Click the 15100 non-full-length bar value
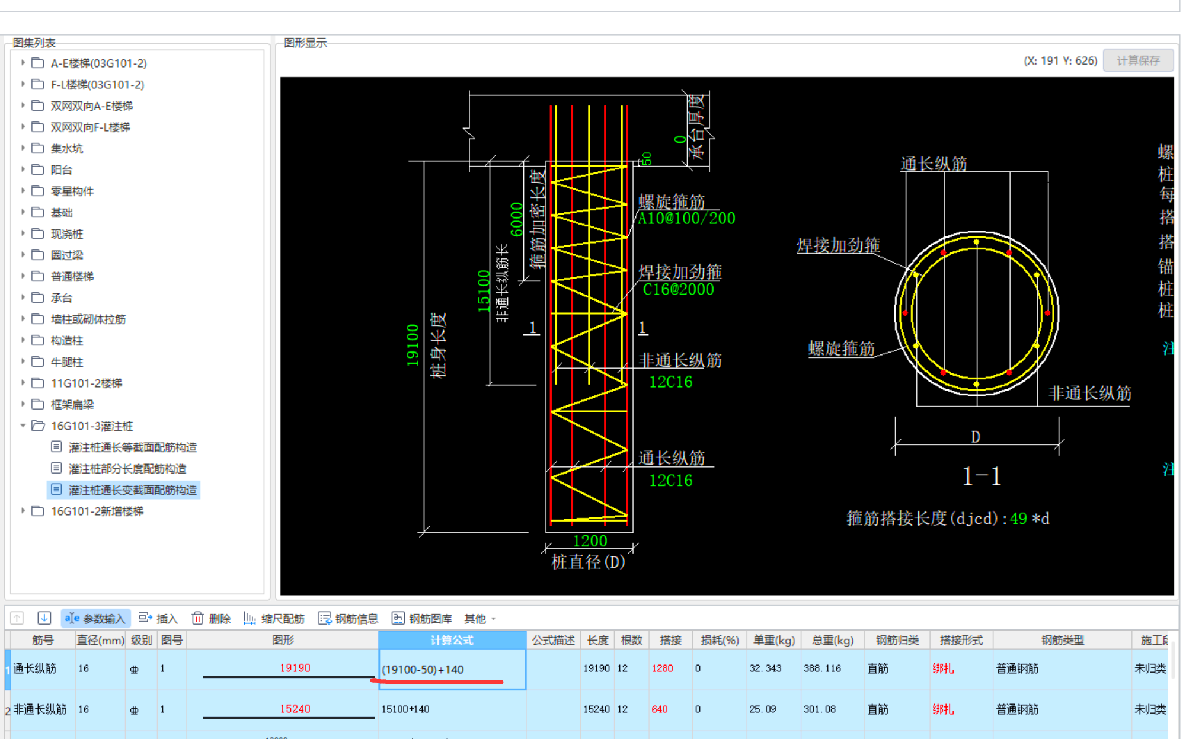This screenshot has width=1186, height=739. tap(484, 291)
